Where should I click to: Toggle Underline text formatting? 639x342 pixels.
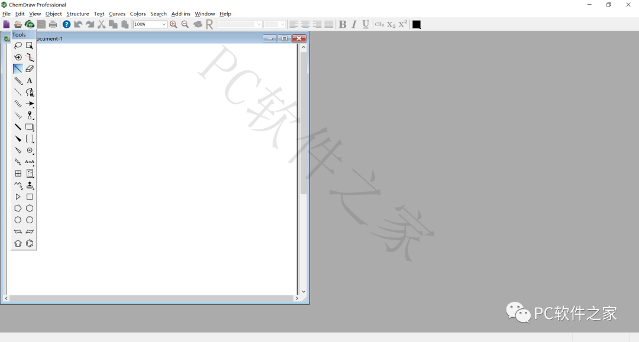366,24
